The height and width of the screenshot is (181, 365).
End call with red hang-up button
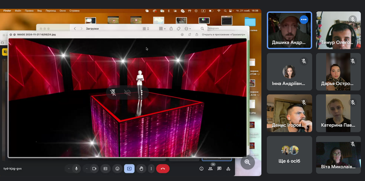[163, 169]
